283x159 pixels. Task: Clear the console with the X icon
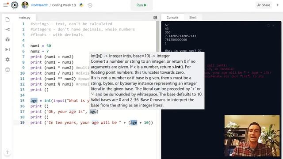(x=273, y=26)
